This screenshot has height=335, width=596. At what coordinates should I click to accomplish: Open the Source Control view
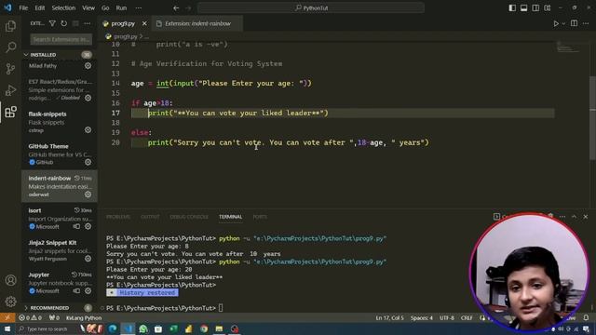coord(10,69)
